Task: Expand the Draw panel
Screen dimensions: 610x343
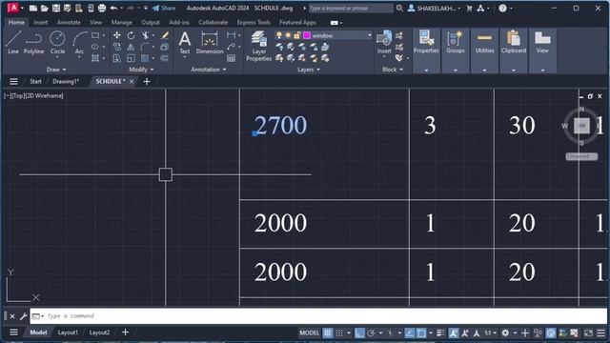Action: pos(56,70)
